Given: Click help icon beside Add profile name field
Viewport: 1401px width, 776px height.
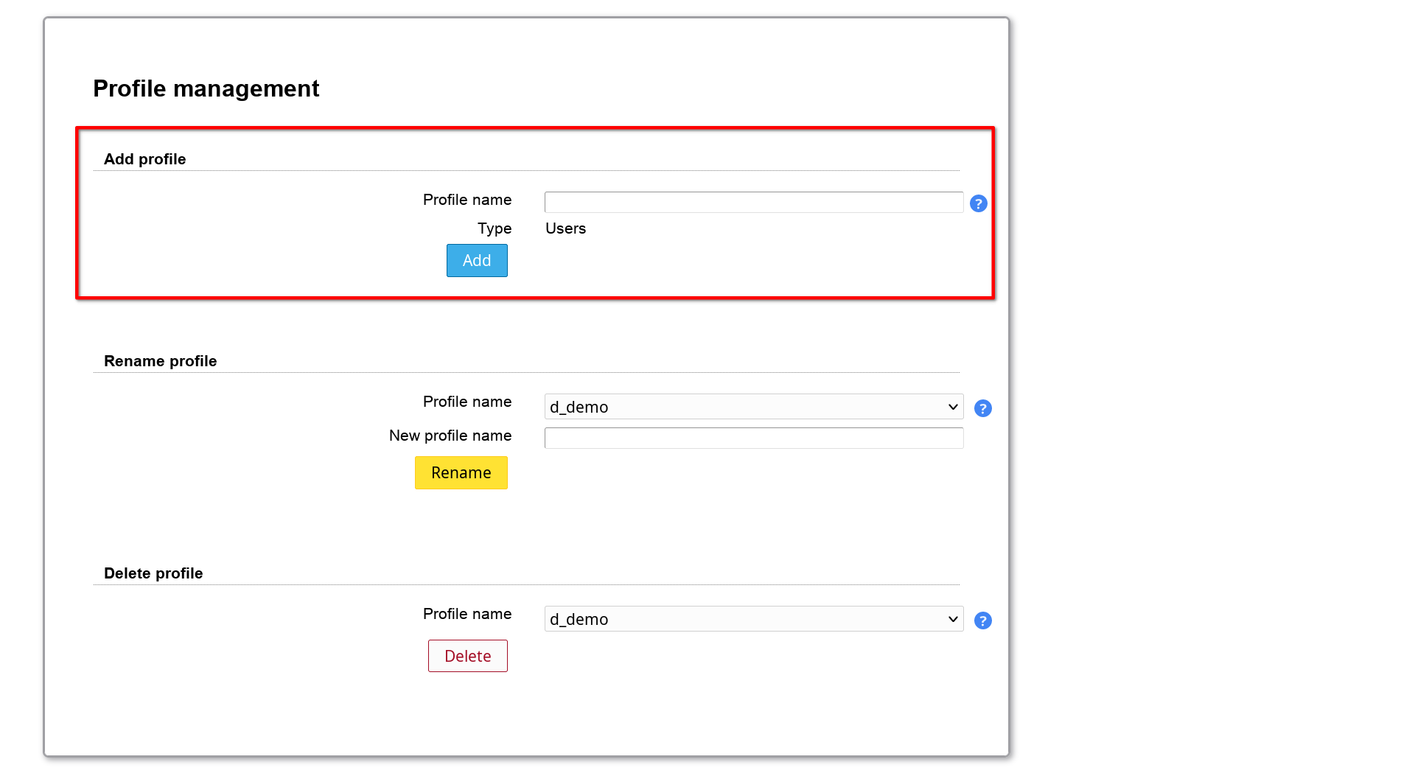Looking at the screenshot, I should point(978,203).
